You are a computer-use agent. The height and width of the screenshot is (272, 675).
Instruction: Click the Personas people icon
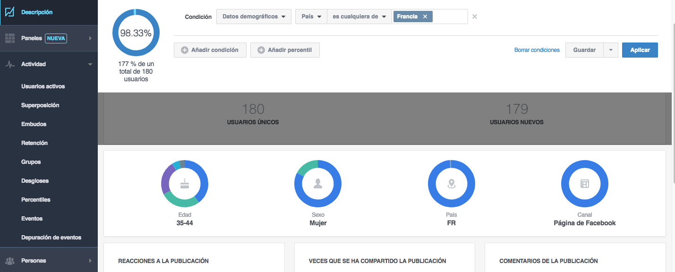tap(10, 261)
